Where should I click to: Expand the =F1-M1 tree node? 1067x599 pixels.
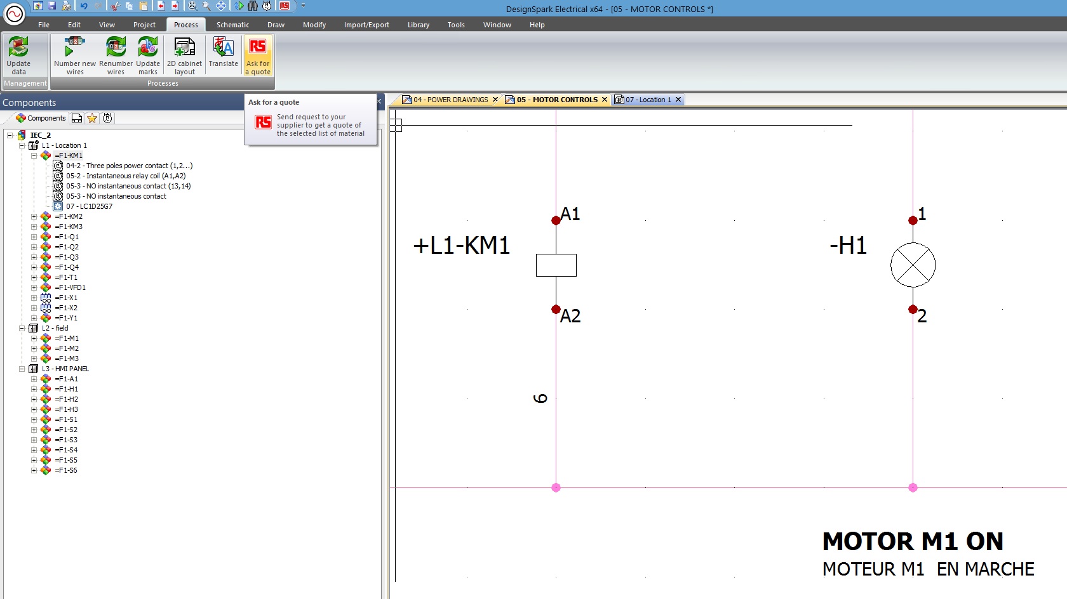point(34,338)
